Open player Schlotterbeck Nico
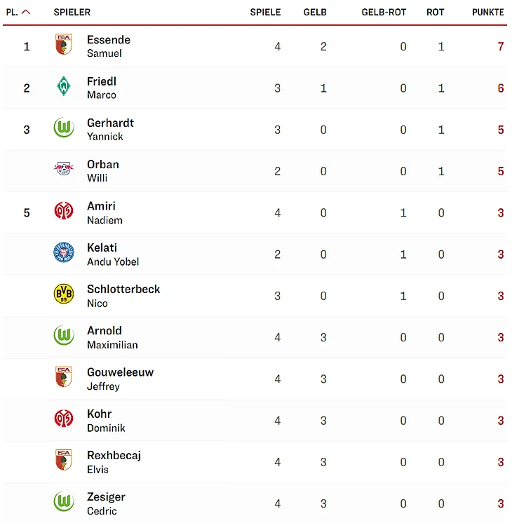Viewport: 512px width, 523px height. tap(123, 295)
